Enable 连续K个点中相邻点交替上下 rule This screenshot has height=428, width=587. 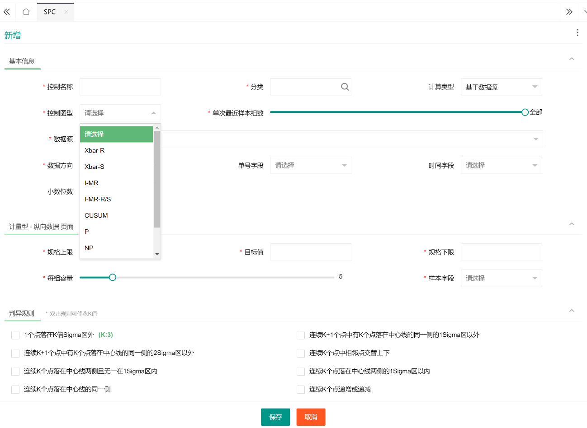[301, 353]
